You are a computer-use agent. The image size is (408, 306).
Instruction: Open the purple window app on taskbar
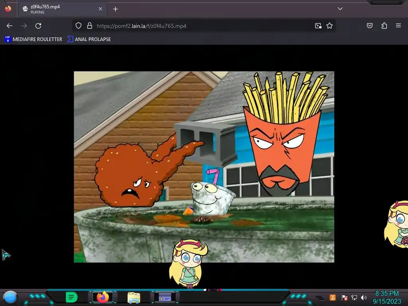click(165, 297)
